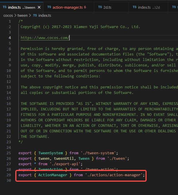
Task: Click the Copyright (c) 2017-2023 comment line
Action: [x=80, y=27]
